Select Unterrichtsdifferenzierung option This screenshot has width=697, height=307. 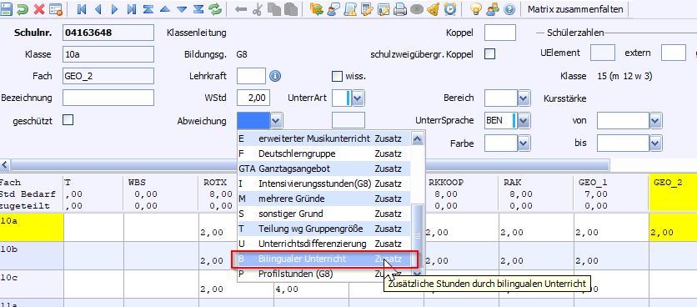point(324,244)
